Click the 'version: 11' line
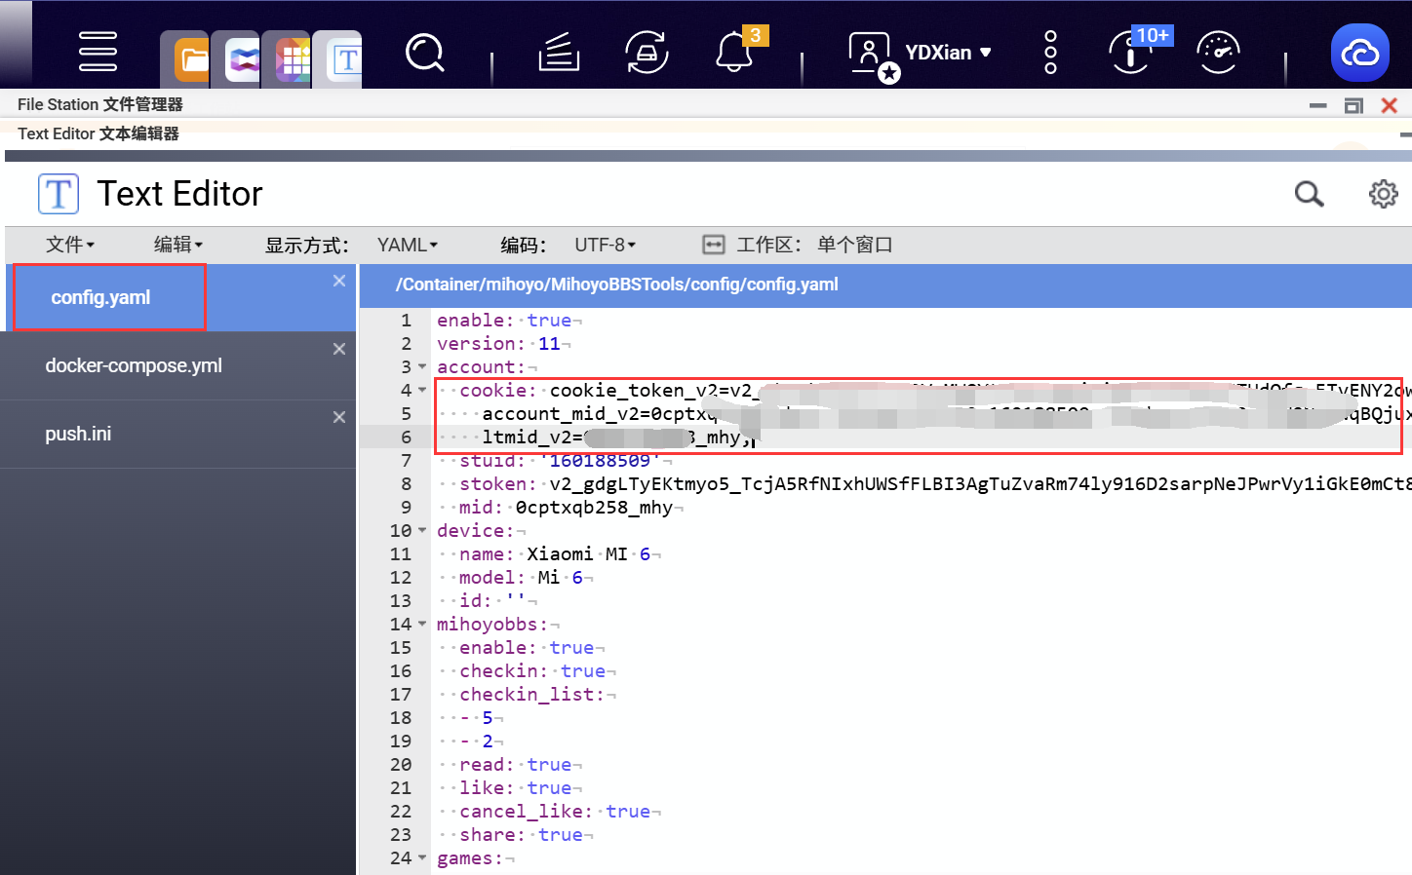The width and height of the screenshot is (1412, 875). tap(498, 344)
